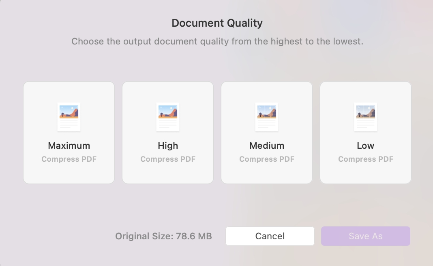This screenshot has height=266, width=433.
Task: Click the Cancel button
Action: coord(270,236)
